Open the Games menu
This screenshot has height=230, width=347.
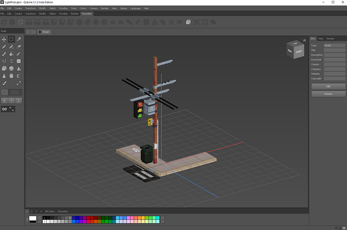tap(124, 8)
